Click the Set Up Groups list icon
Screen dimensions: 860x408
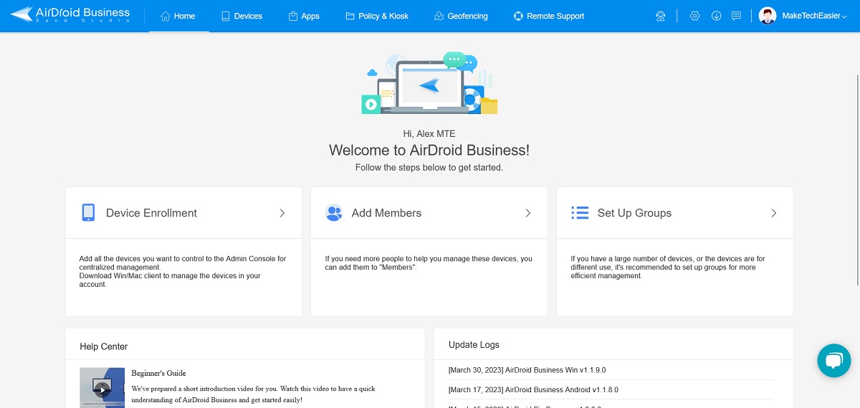[580, 213]
